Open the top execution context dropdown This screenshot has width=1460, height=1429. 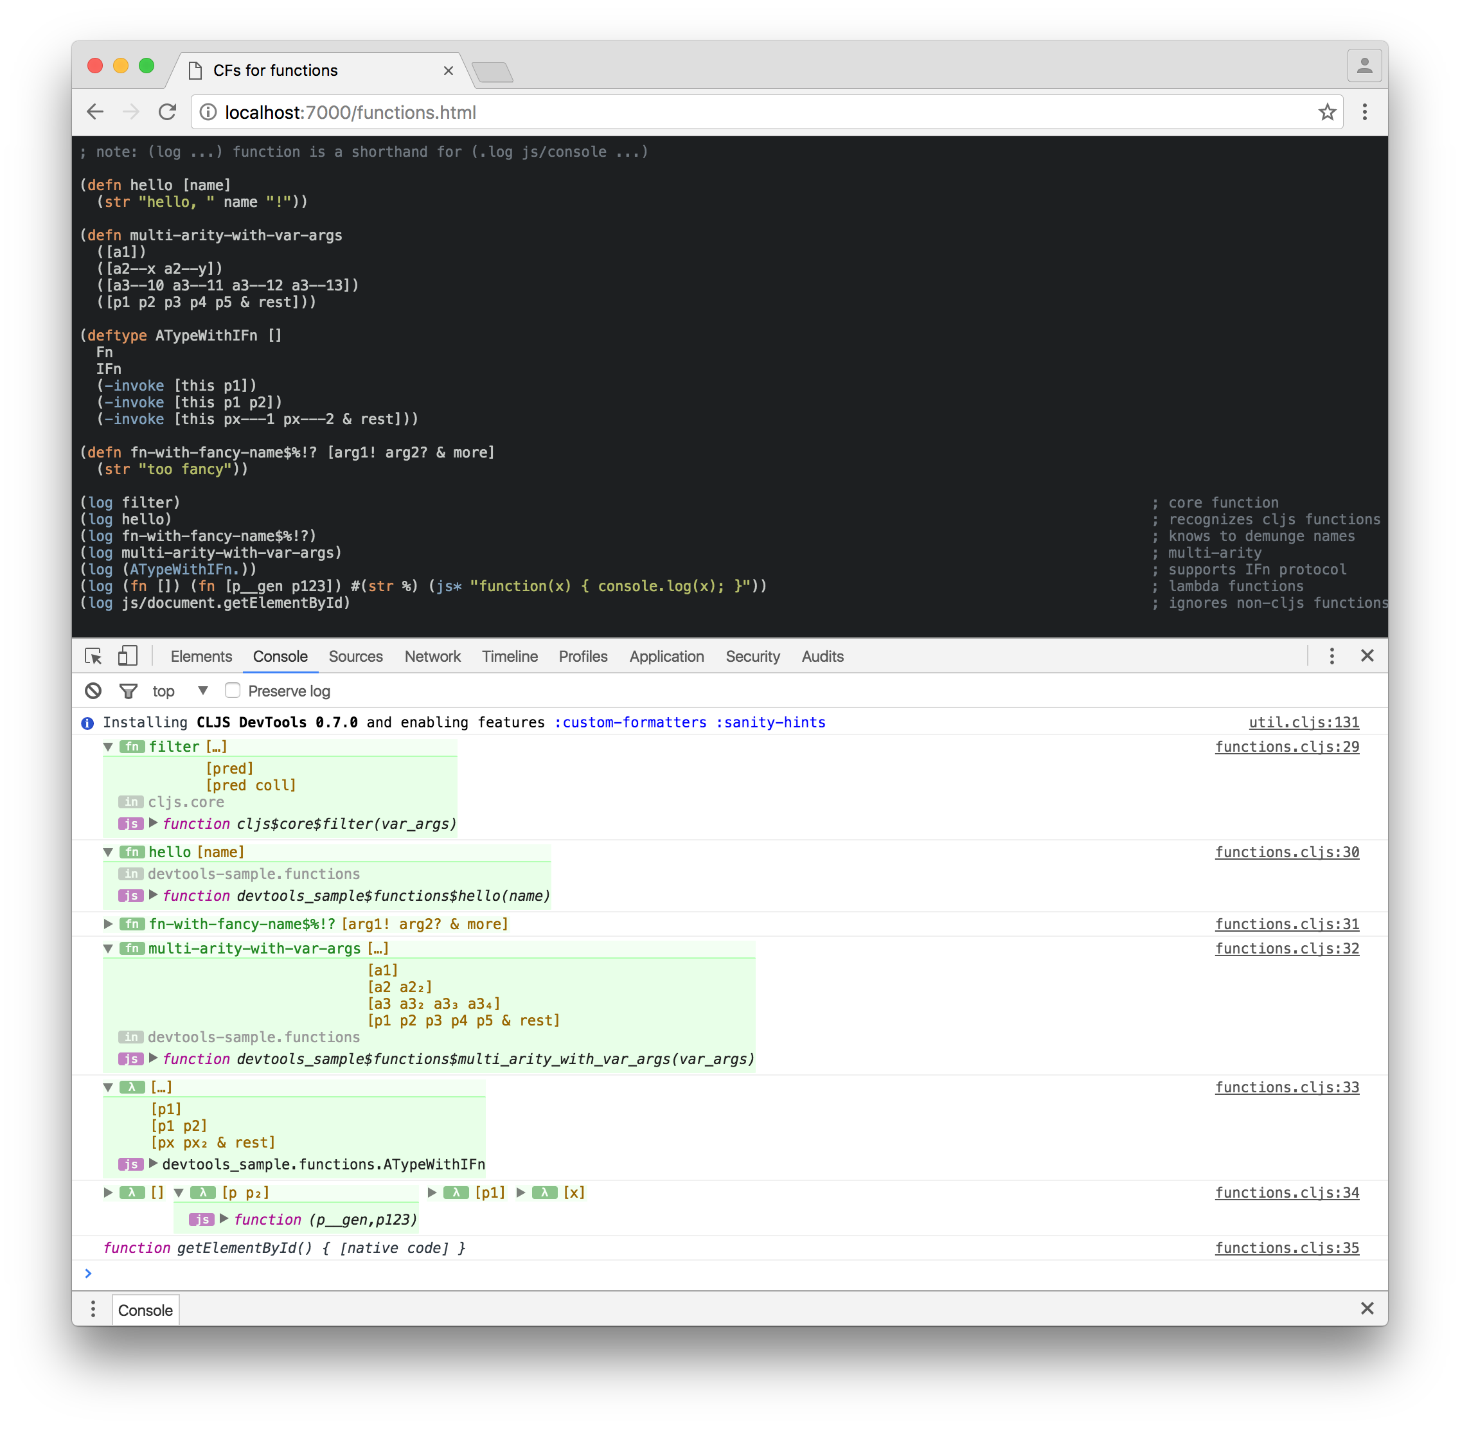point(180,691)
